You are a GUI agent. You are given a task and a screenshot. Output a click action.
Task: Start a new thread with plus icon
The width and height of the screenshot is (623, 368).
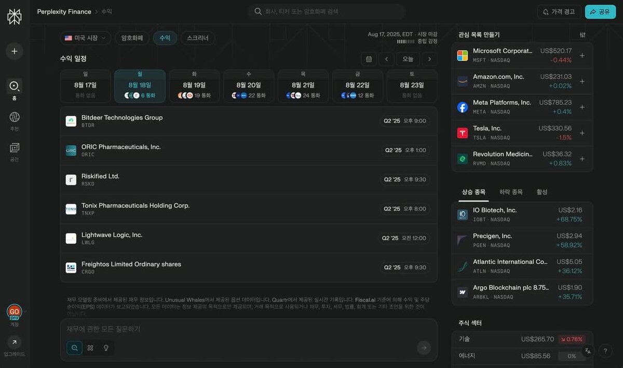(x=15, y=51)
